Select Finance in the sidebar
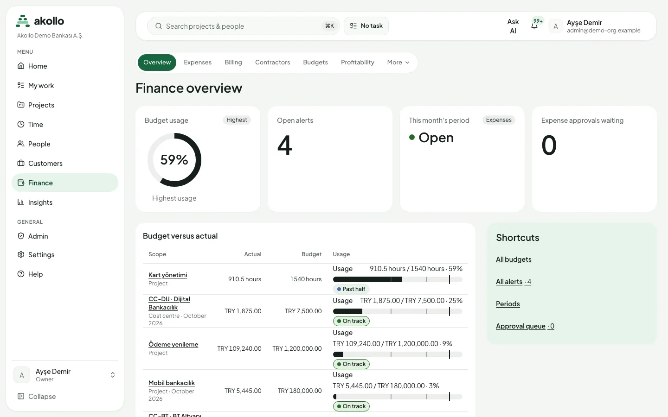668x417 pixels. coord(65,183)
